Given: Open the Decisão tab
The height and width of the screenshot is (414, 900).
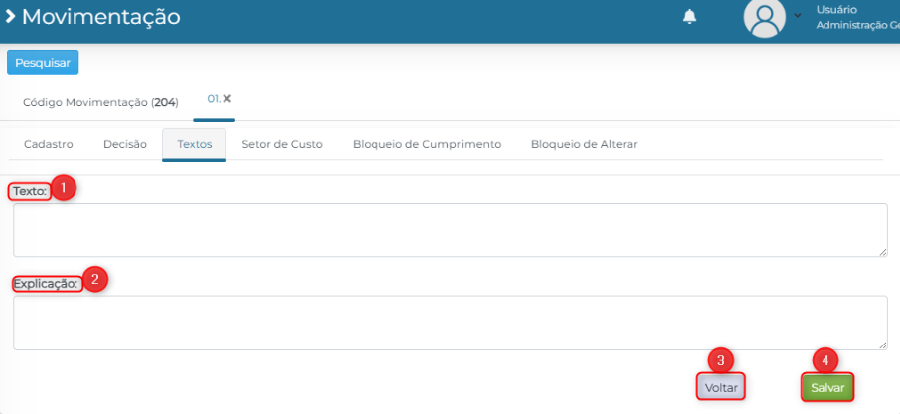Looking at the screenshot, I should tap(125, 145).
